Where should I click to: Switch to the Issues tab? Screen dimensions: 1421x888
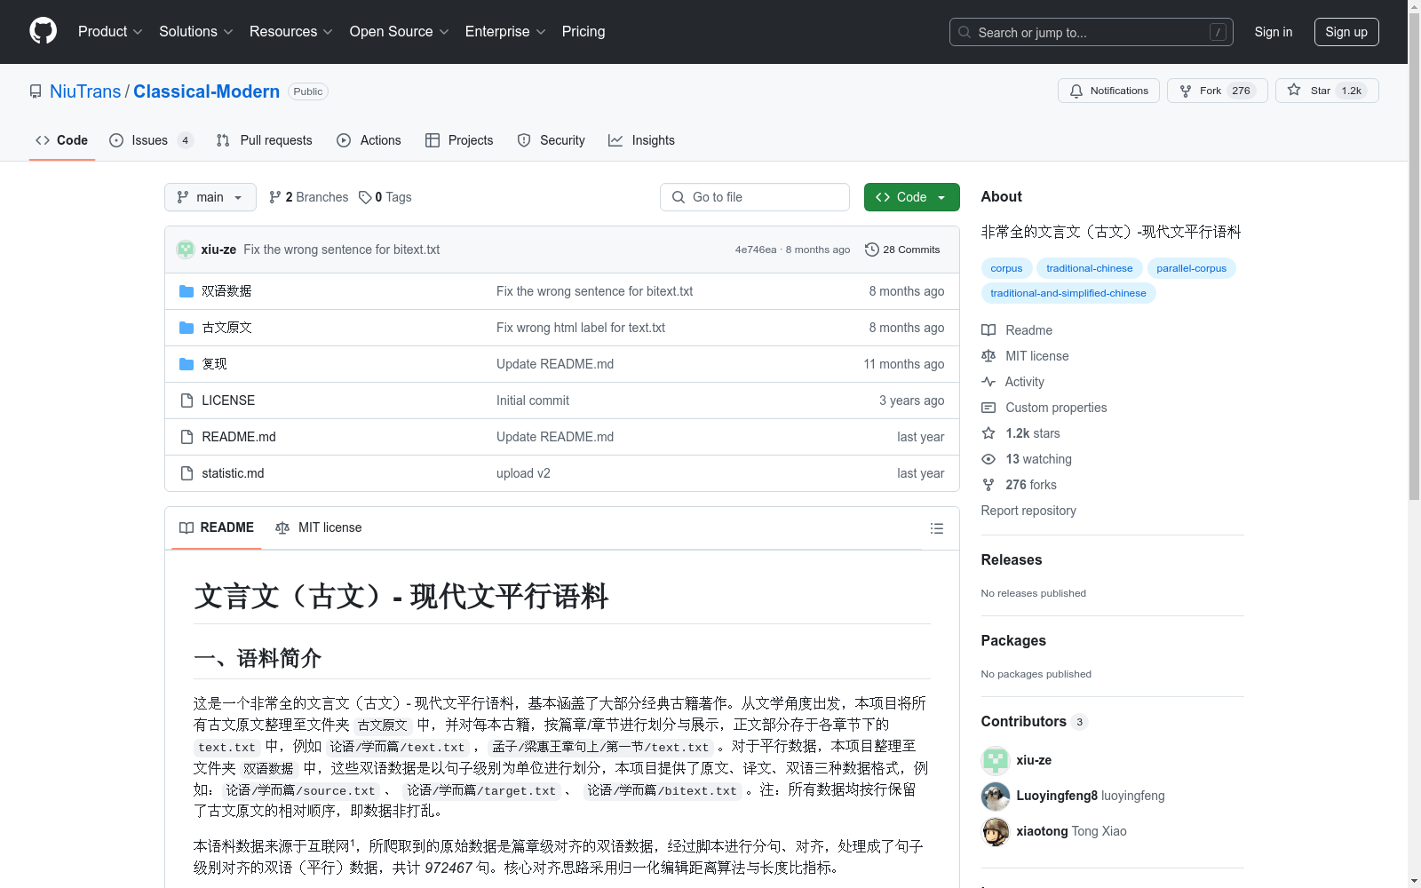coord(151,140)
